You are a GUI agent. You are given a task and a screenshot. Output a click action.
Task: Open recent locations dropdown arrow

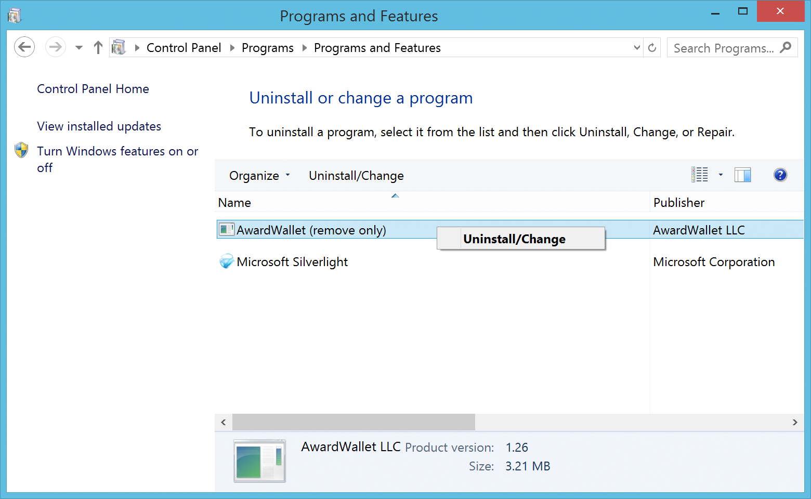79,48
